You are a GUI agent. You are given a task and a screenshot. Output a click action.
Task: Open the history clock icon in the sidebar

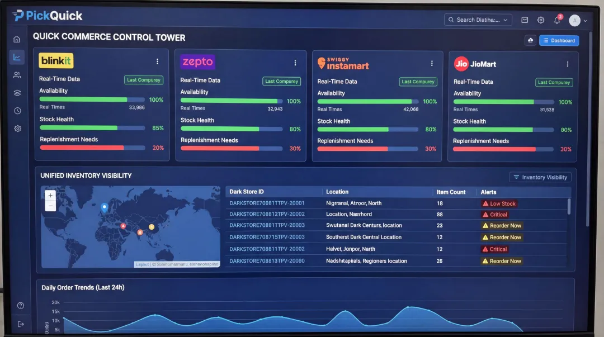tap(17, 111)
